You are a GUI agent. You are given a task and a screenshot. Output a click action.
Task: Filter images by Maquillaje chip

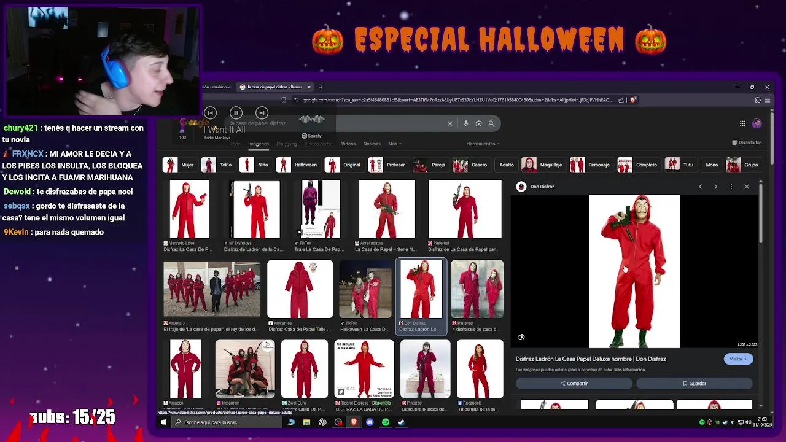543,165
